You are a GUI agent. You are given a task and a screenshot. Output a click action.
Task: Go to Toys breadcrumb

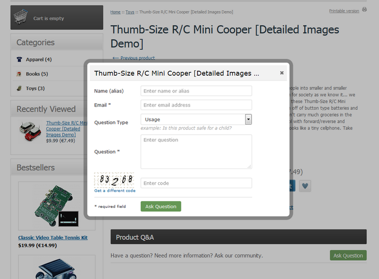coord(130,12)
